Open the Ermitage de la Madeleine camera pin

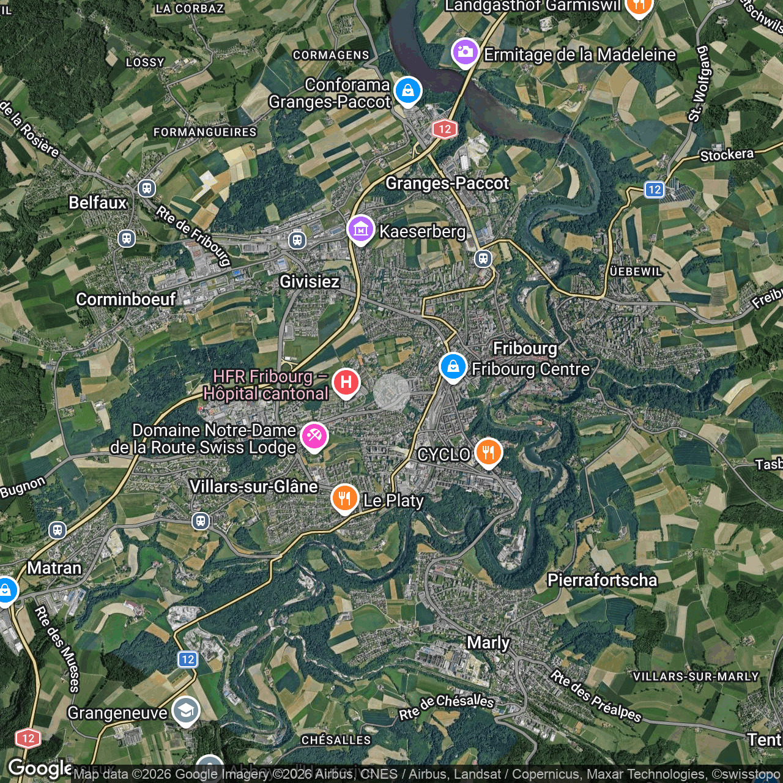pyautogui.click(x=465, y=52)
